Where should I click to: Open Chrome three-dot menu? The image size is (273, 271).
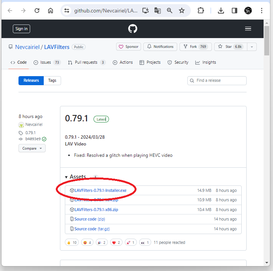tap(262, 11)
